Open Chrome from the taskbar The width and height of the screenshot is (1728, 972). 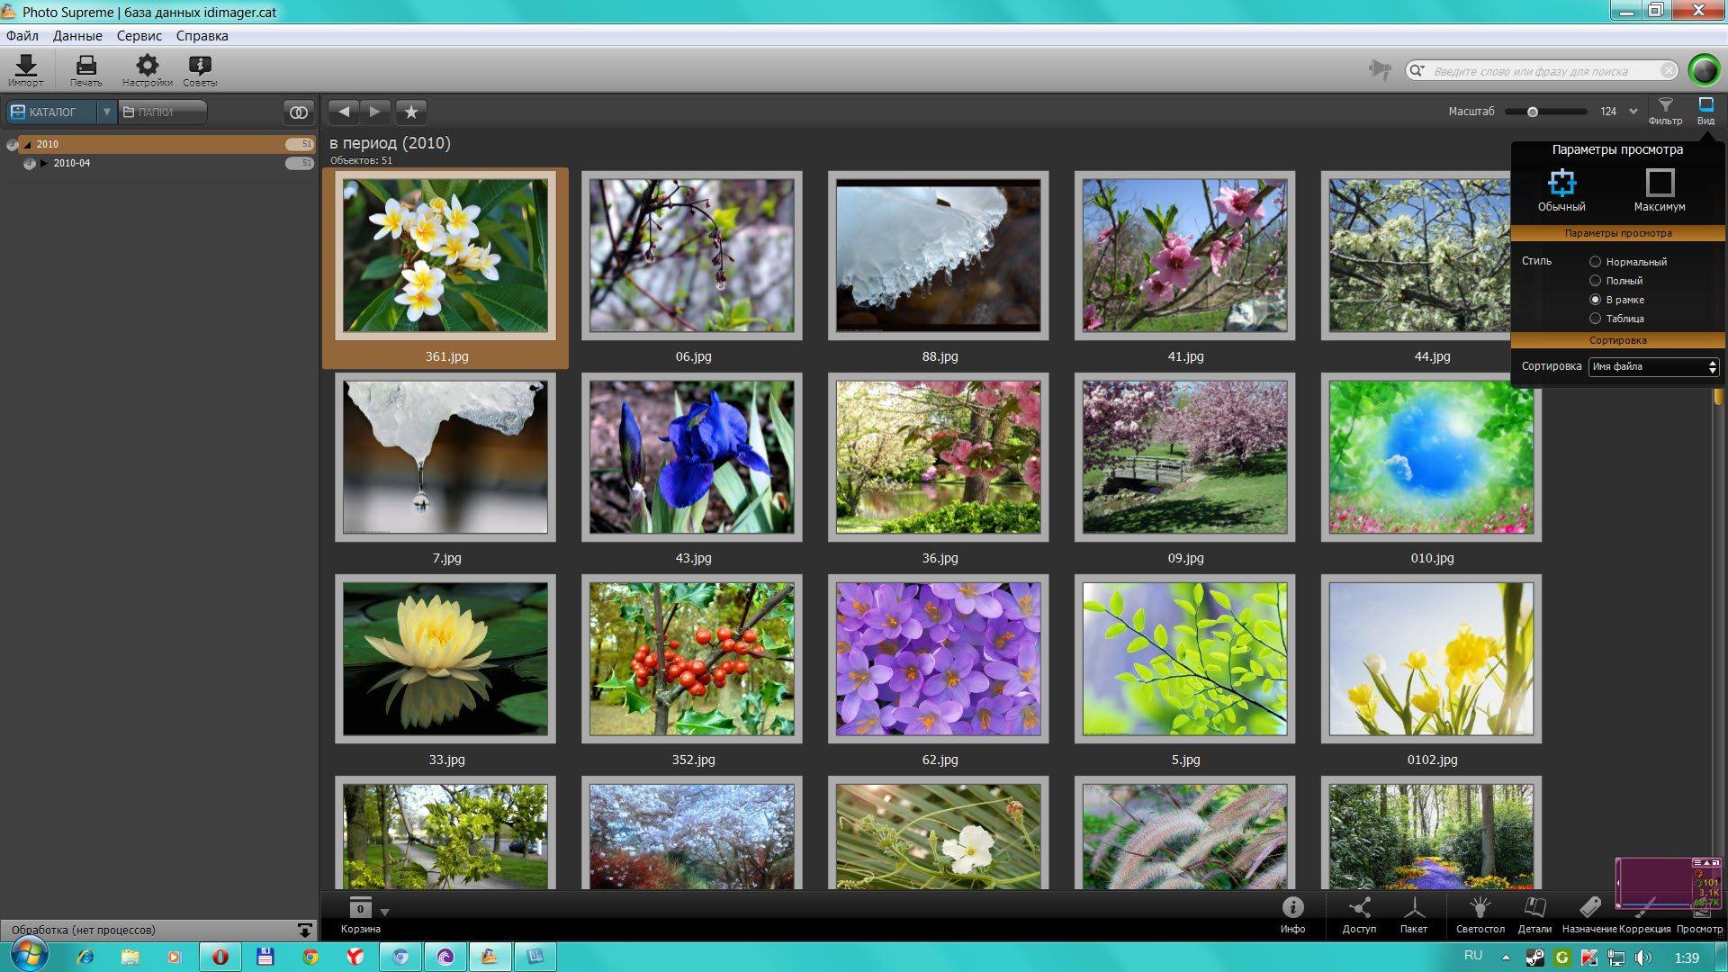click(310, 957)
